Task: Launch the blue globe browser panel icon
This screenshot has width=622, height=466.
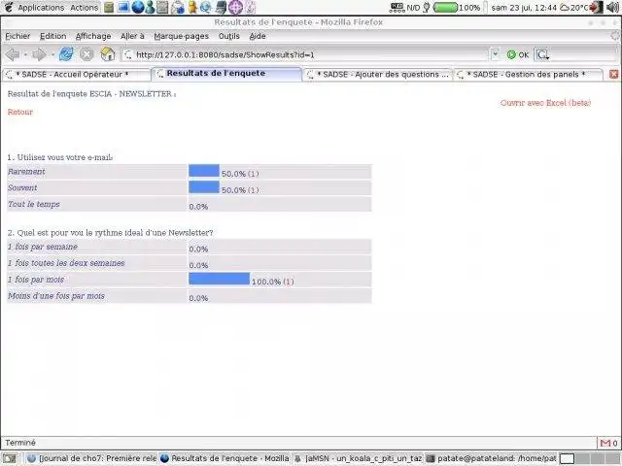Action: point(137,7)
